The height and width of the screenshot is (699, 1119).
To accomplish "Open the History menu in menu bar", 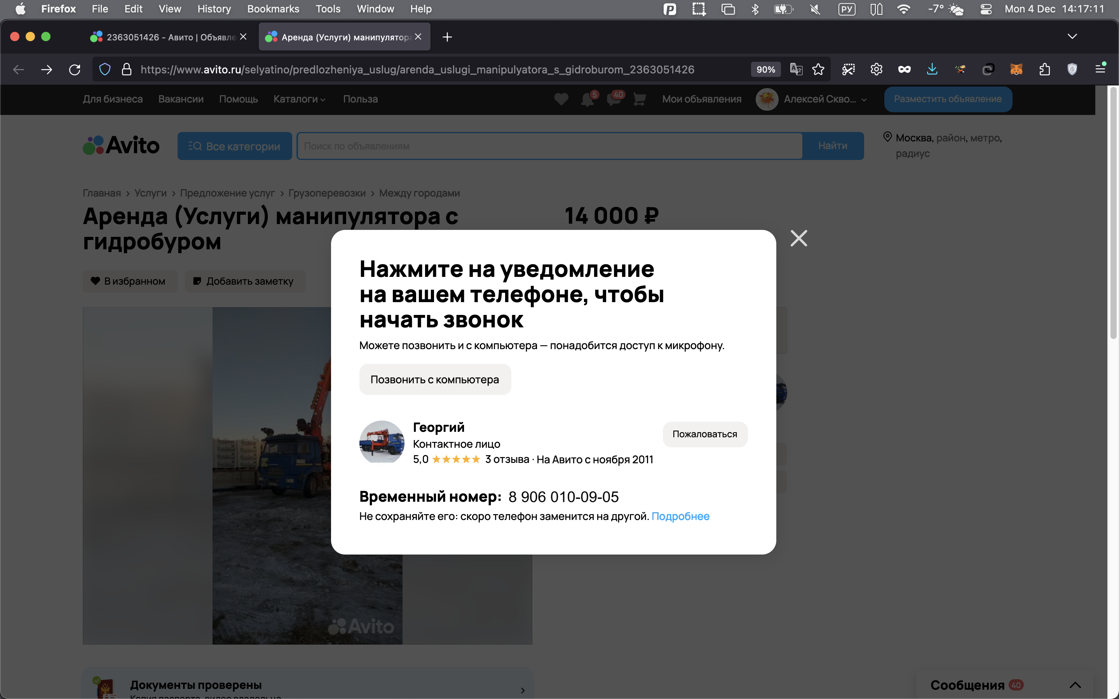I will [214, 9].
